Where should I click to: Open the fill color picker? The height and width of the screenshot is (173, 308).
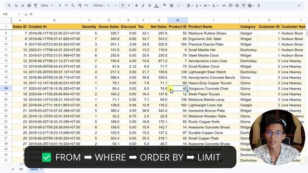tap(165, 5)
